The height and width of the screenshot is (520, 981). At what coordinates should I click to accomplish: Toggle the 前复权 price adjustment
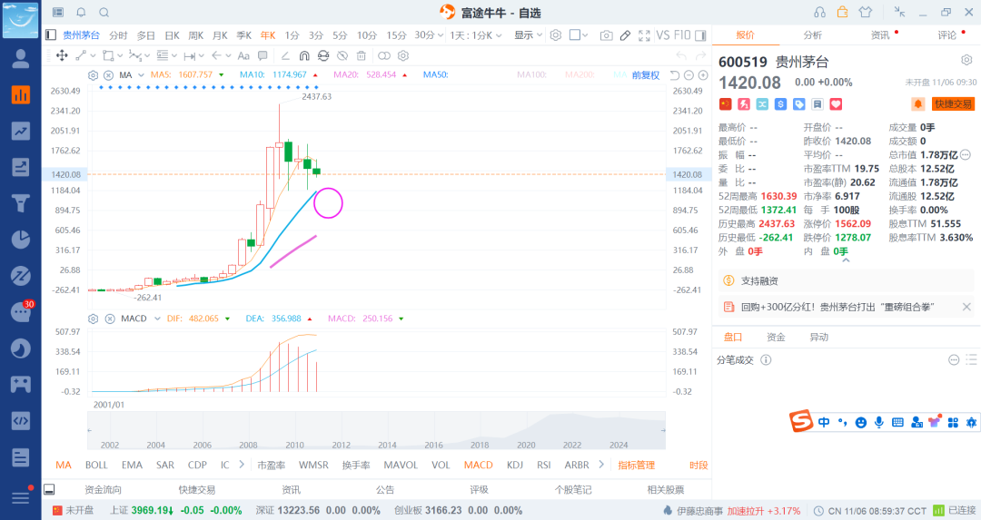tap(645, 75)
